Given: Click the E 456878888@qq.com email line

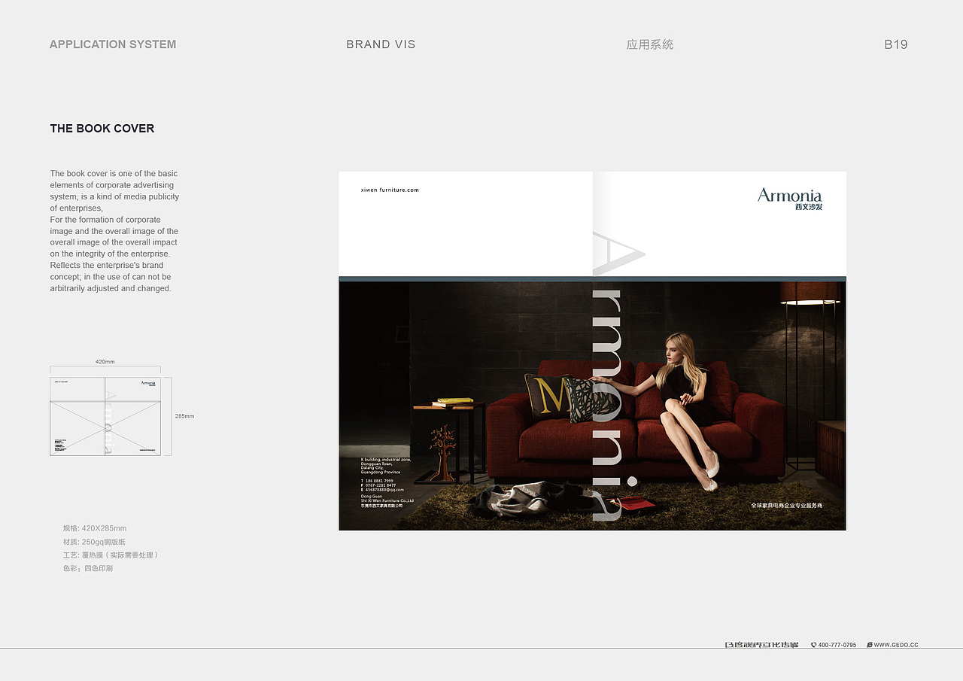Looking at the screenshot, I should point(382,490).
